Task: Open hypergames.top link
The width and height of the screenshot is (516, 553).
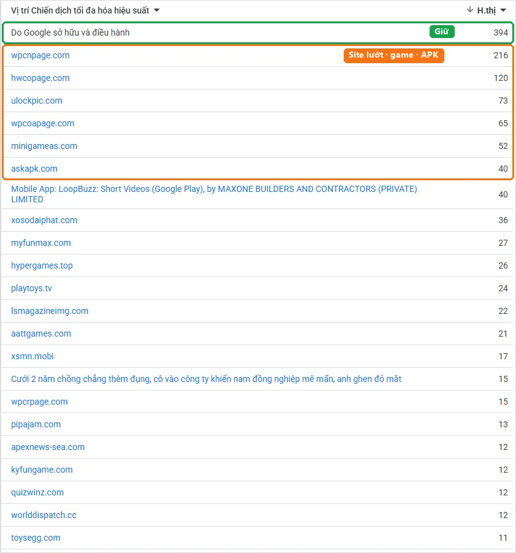Action: click(42, 265)
